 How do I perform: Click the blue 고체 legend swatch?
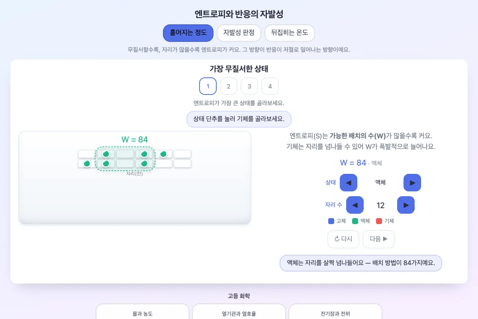tap(331, 221)
